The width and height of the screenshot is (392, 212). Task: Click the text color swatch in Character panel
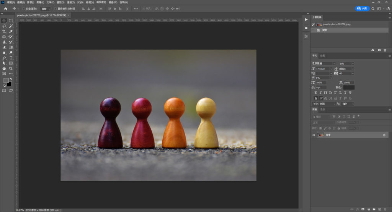[349, 87]
